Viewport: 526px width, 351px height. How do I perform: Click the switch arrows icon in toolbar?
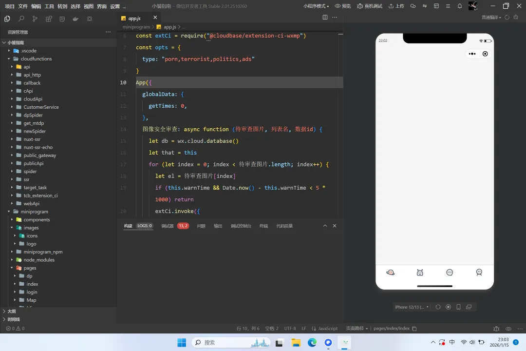[x=425, y=6]
